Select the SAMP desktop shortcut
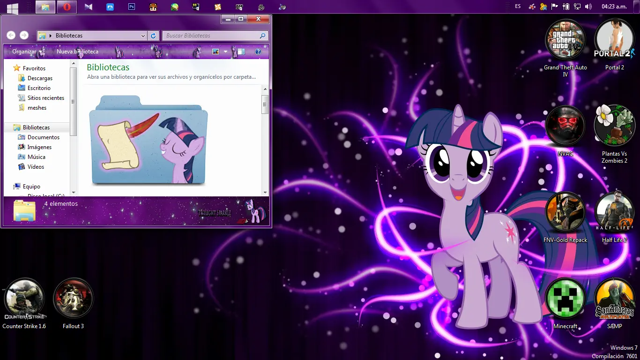Viewport: 640px width, 360px height. point(614,304)
